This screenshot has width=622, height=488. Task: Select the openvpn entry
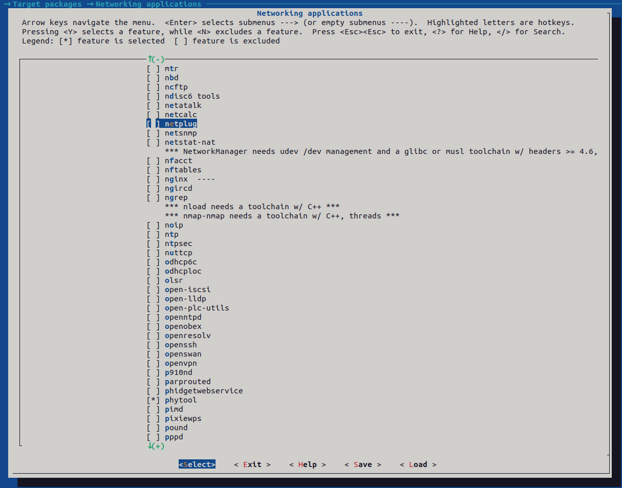[x=181, y=363]
